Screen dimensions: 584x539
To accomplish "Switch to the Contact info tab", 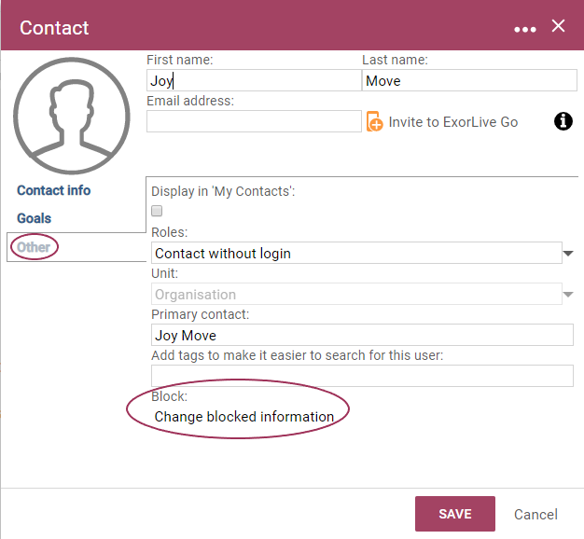I will pos(53,190).
